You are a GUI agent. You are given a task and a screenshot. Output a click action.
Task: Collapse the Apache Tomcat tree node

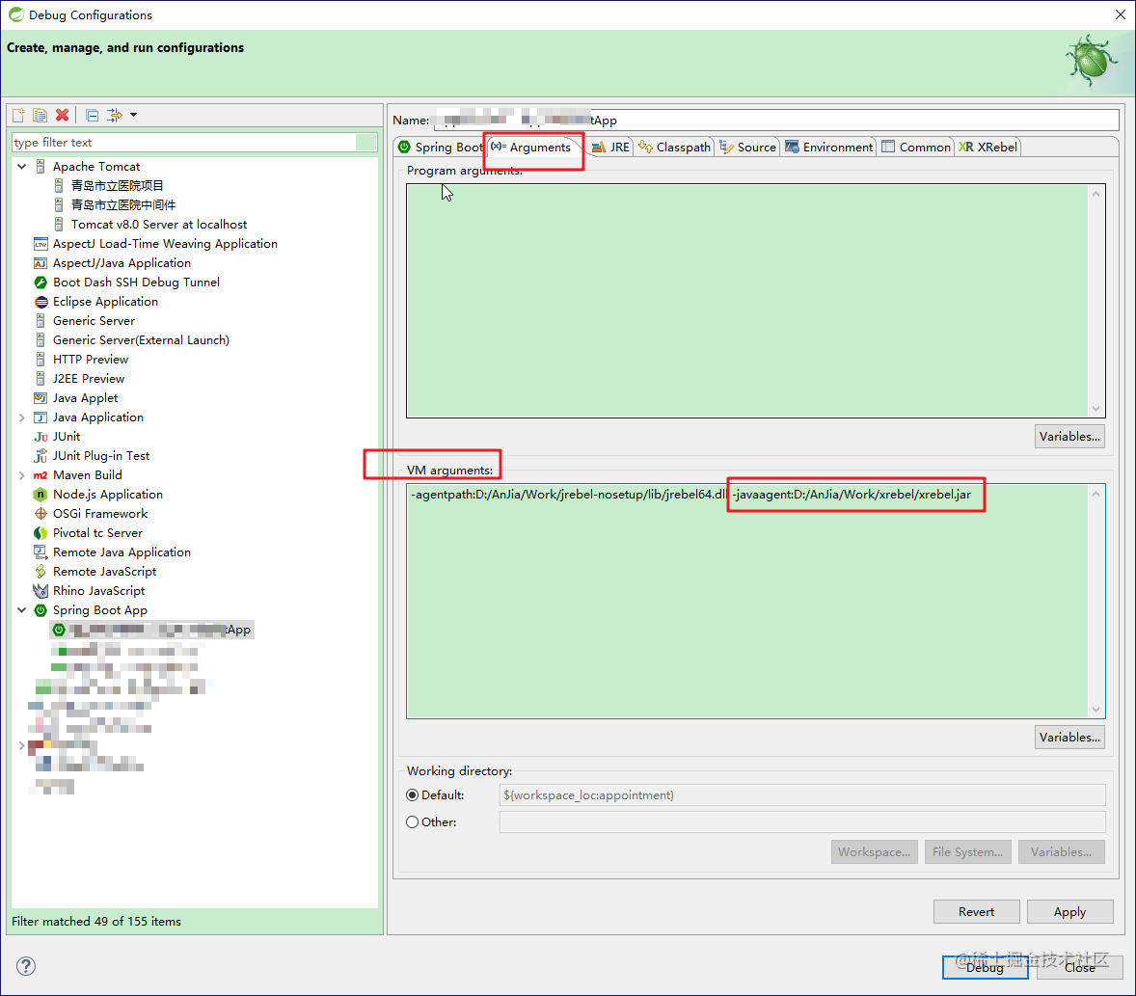pos(22,167)
